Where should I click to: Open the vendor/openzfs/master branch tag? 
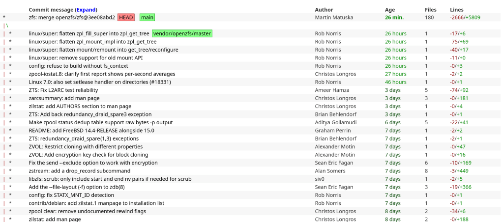click(x=182, y=34)
